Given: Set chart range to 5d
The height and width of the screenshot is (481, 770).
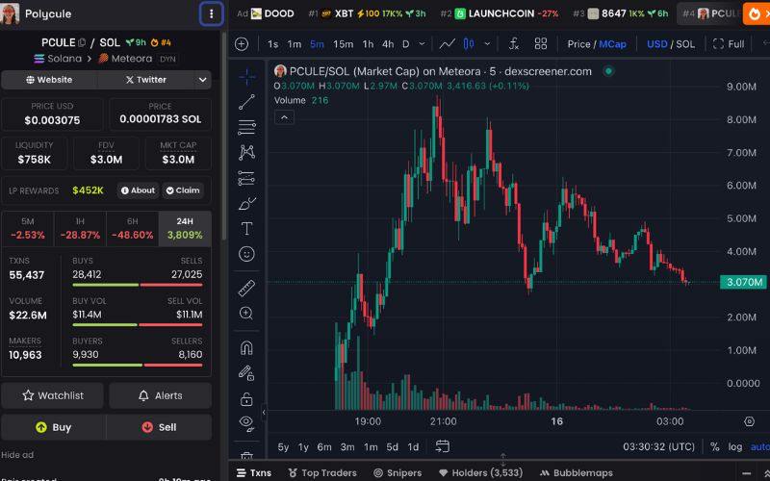Looking at the screenshot, I should pyautogui.click(x=392, y=446).
